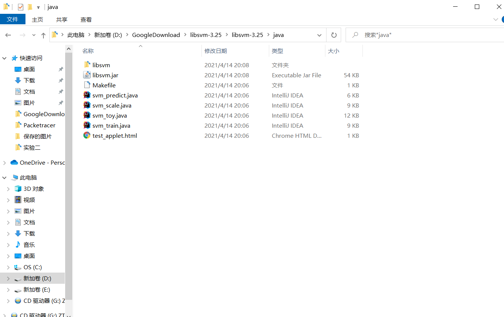Open address bar history dropdown
Image resolution: width=504 pixels, height=317 pixels.
319,35
